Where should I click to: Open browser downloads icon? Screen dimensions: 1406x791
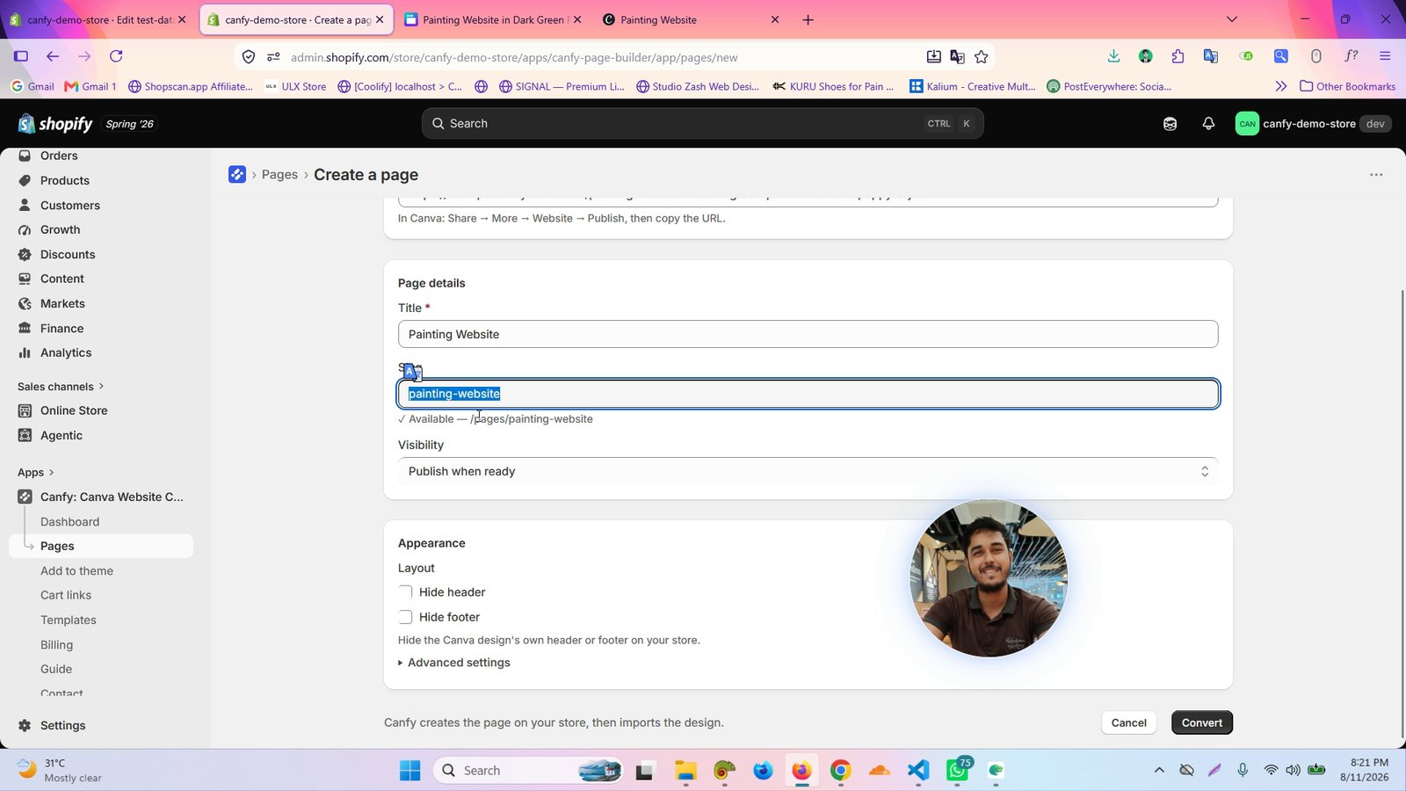[1113, 56]
